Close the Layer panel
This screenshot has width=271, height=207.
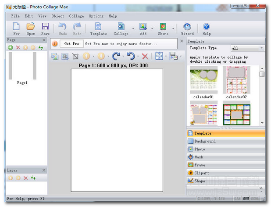(44, 170)
